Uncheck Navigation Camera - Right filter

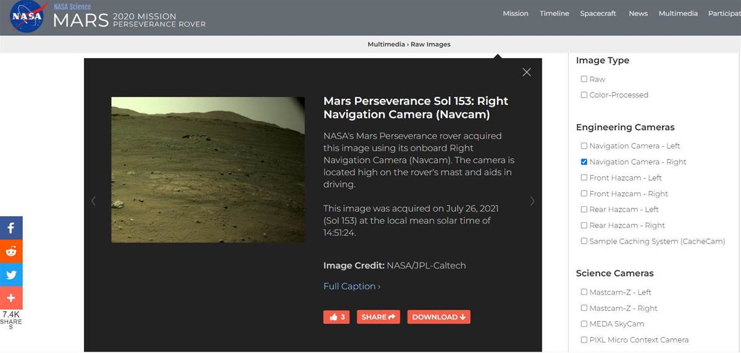coord(584,162)
